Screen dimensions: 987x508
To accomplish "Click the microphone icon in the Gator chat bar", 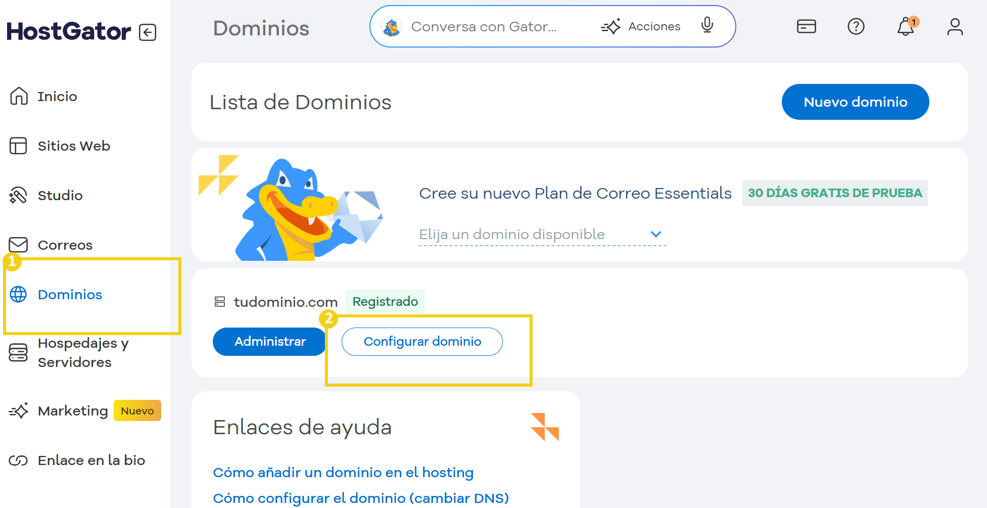I will click(707, 26).
